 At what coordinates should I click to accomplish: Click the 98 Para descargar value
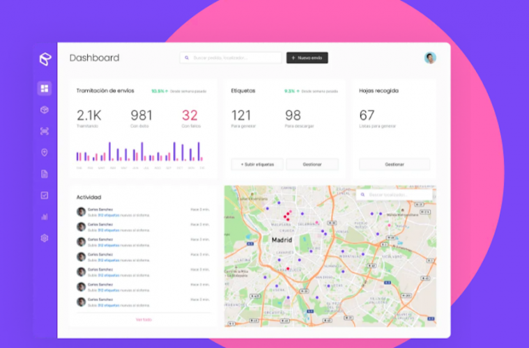(293, 116)
